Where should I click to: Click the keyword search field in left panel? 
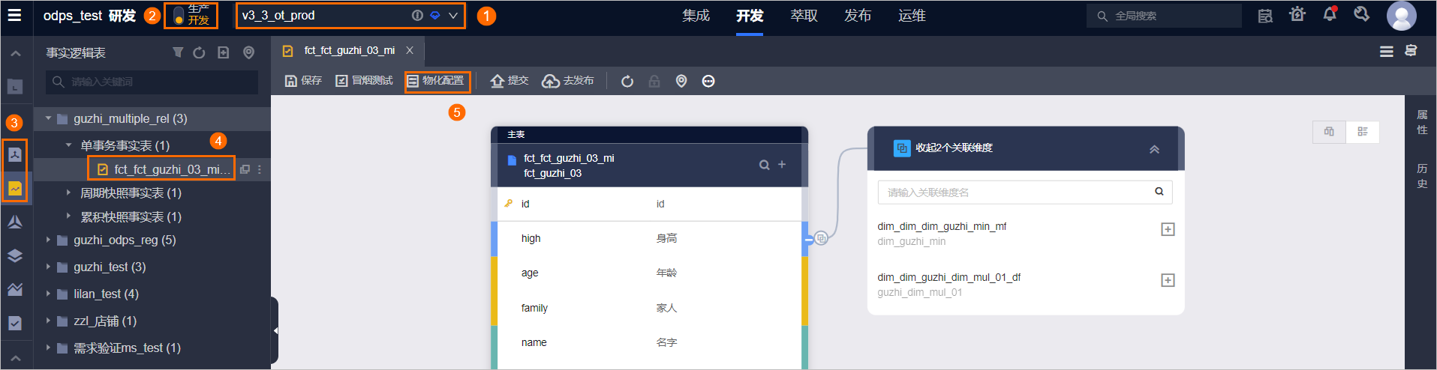point(152,82)
